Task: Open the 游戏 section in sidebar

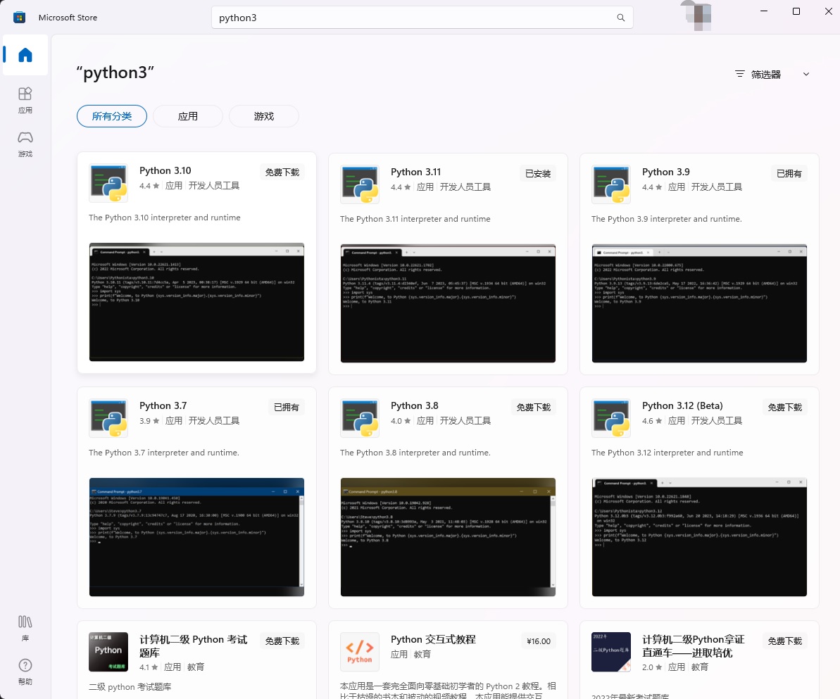Action: click(x=25, y=144)
